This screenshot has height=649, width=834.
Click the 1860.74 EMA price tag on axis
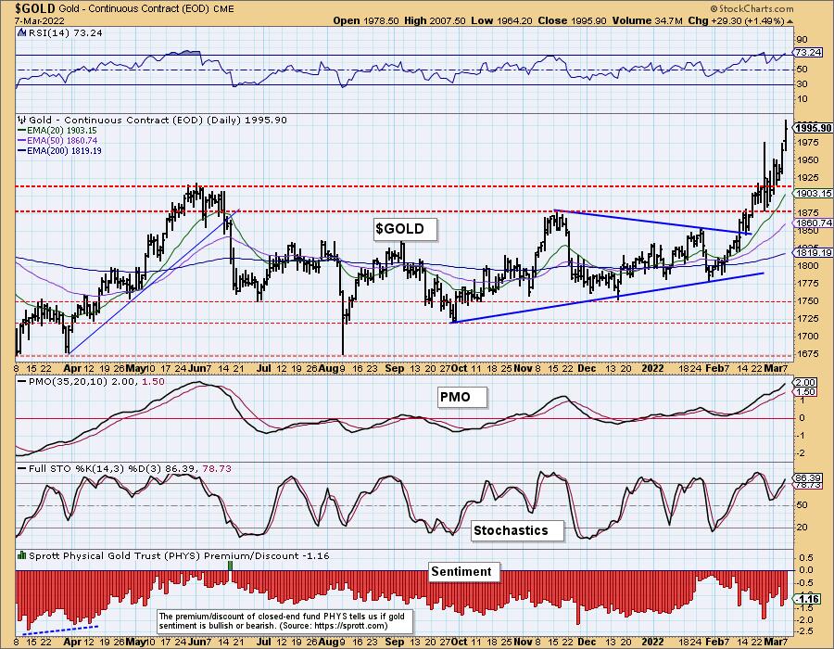click(814, 223)
